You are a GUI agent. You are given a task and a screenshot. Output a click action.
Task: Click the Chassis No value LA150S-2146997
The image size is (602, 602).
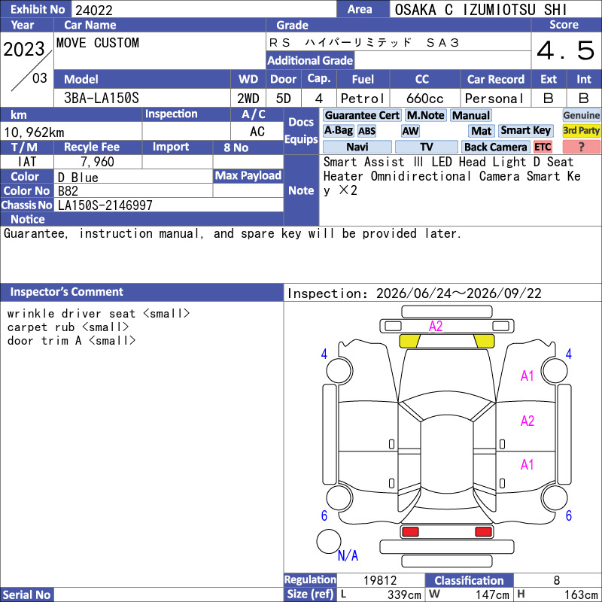coord(105,205)
